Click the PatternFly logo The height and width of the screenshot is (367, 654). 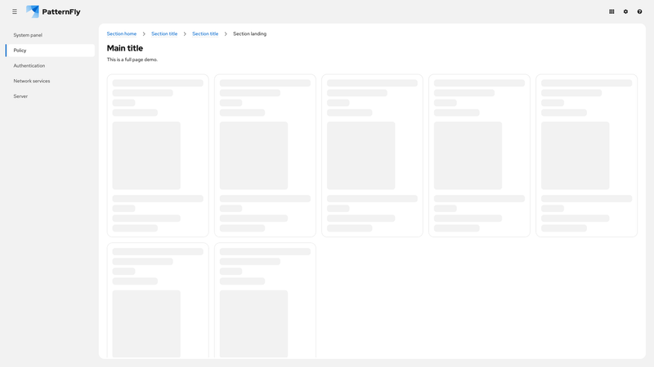pyautogui.click(x=53, y=11)
